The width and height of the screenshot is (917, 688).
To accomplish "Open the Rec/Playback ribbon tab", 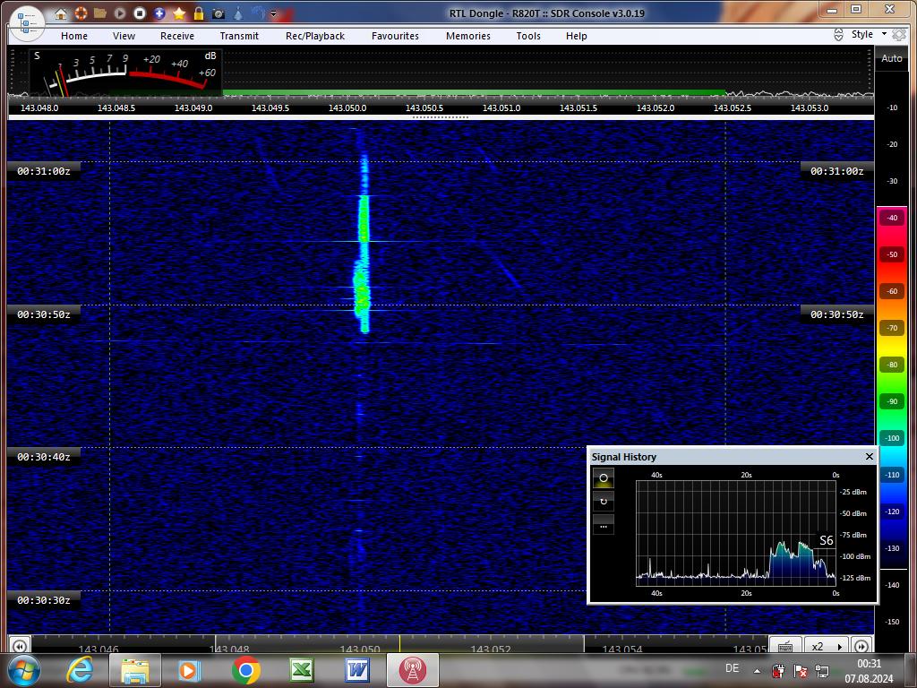I will point(315,36).
